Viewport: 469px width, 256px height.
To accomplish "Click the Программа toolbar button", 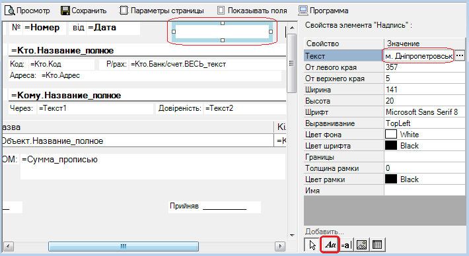I will pos(323,11).
